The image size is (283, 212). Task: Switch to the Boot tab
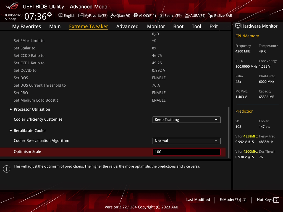pos(178,26)
